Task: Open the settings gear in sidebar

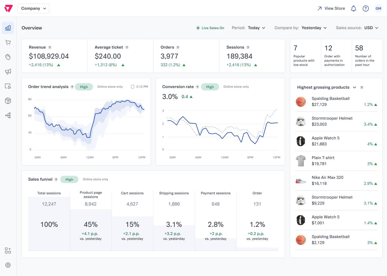Action: click(8, 265)
